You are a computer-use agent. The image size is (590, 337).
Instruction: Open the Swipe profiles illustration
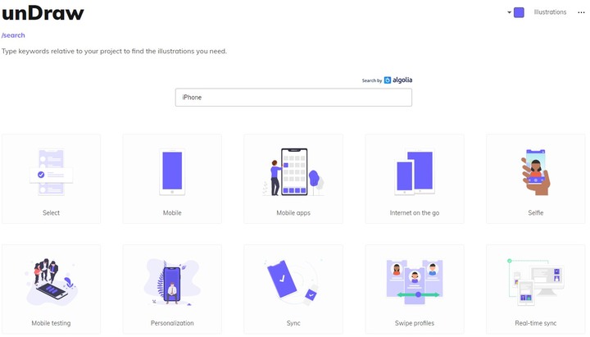click(415, 289)
